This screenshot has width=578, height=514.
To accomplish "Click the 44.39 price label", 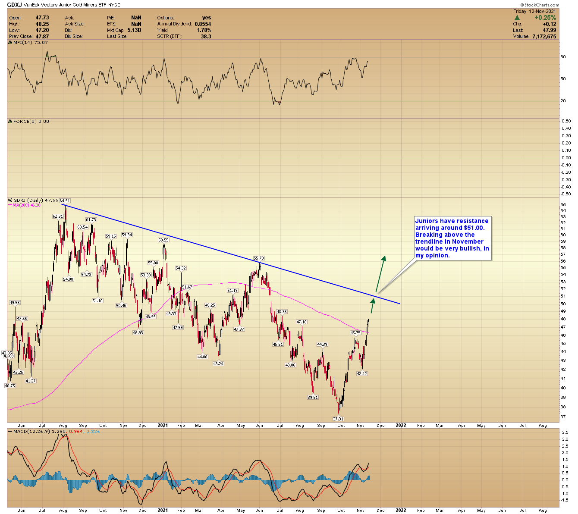I will (x=322, y=344).
